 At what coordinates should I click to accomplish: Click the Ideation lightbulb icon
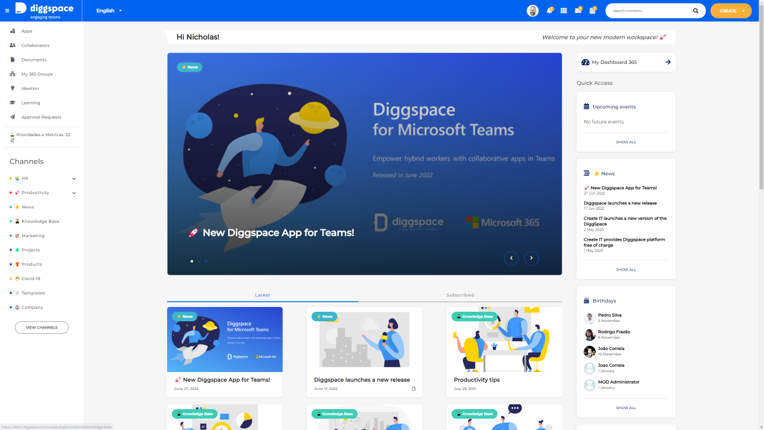[13, 88]
